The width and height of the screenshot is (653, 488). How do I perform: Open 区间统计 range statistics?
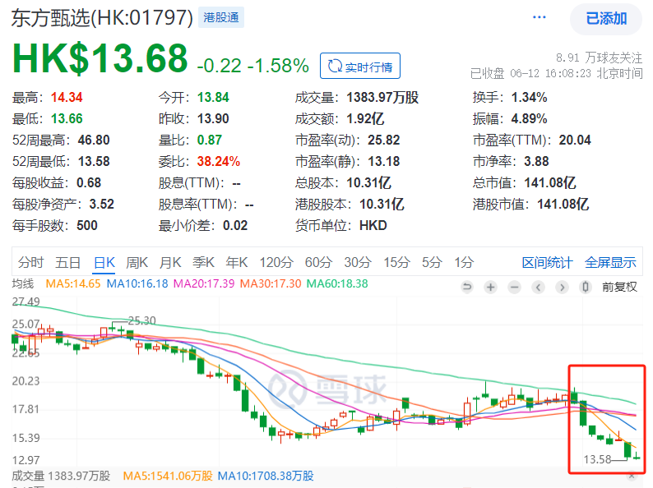click(x=547, y=263)
